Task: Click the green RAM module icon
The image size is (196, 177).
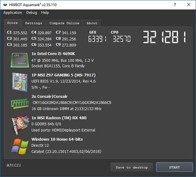Action: [20, 103]
